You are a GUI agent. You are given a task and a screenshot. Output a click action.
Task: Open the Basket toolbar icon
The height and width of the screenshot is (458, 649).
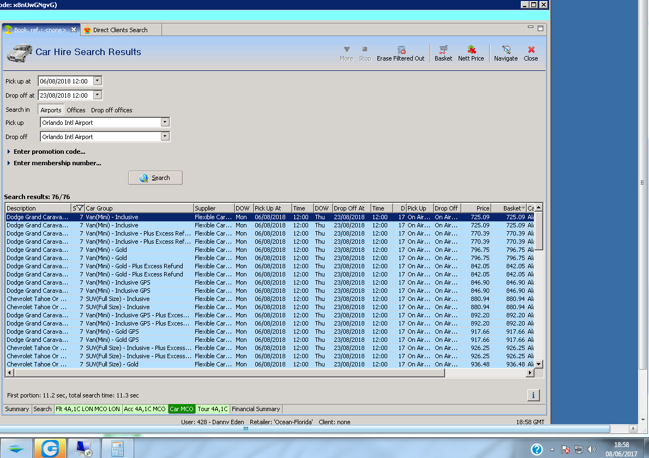pyautogui.click(x=443, y=50)
